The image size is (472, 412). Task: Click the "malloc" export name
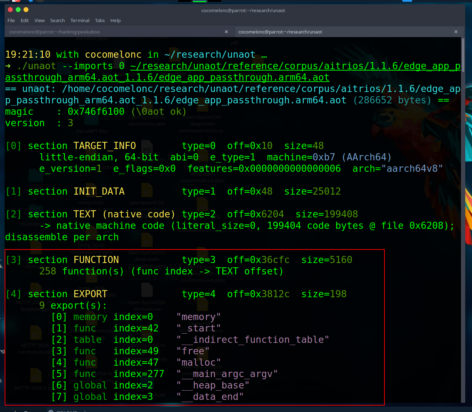(199, 362)
